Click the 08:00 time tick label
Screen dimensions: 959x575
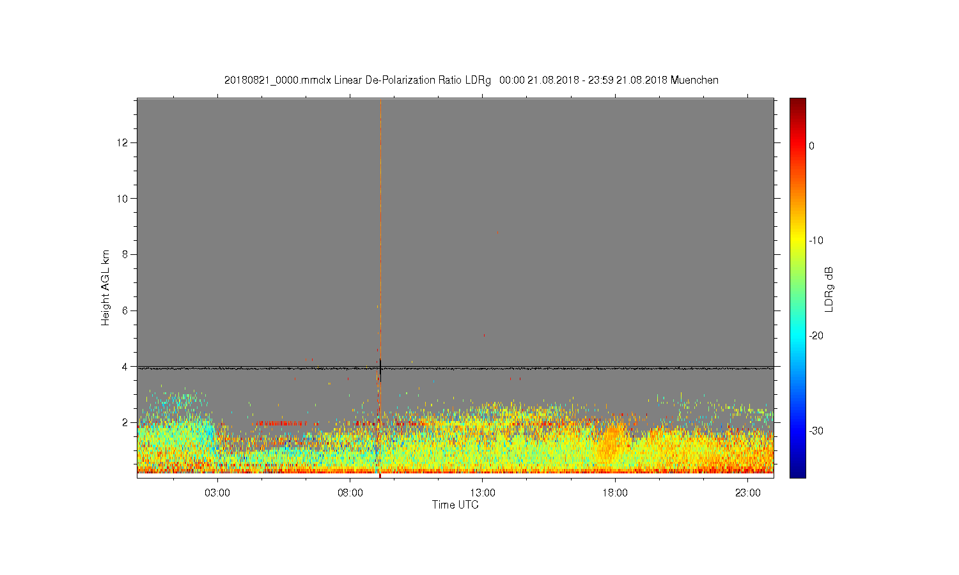point(350,493)
